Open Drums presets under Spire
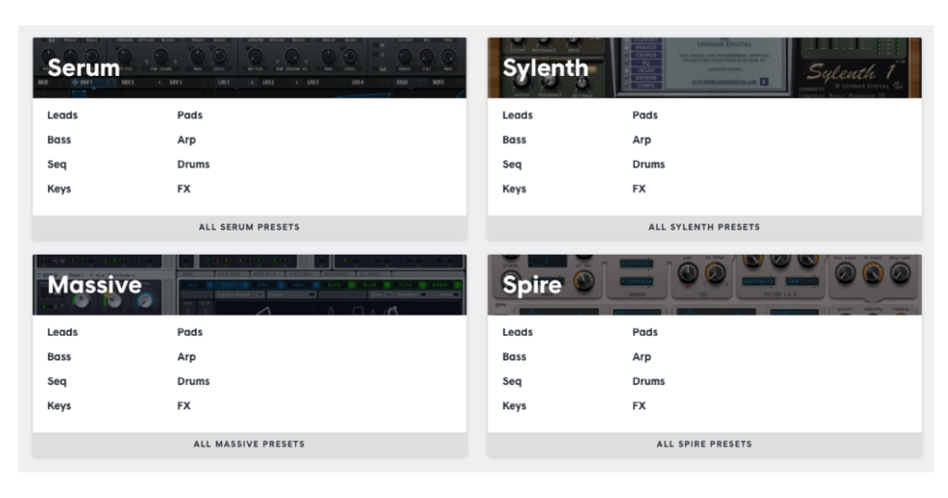Screen dimensions: 948x498 pos(649,381)
